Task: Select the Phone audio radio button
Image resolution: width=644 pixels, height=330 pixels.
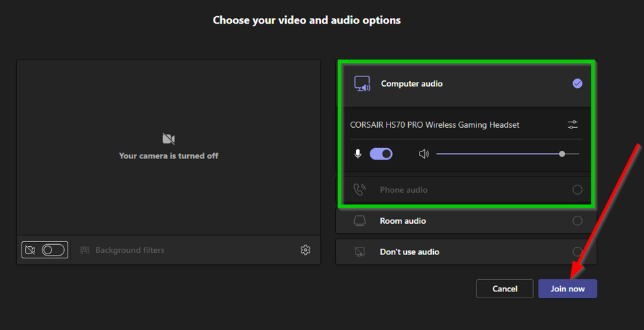Action: tap(577, 190)
